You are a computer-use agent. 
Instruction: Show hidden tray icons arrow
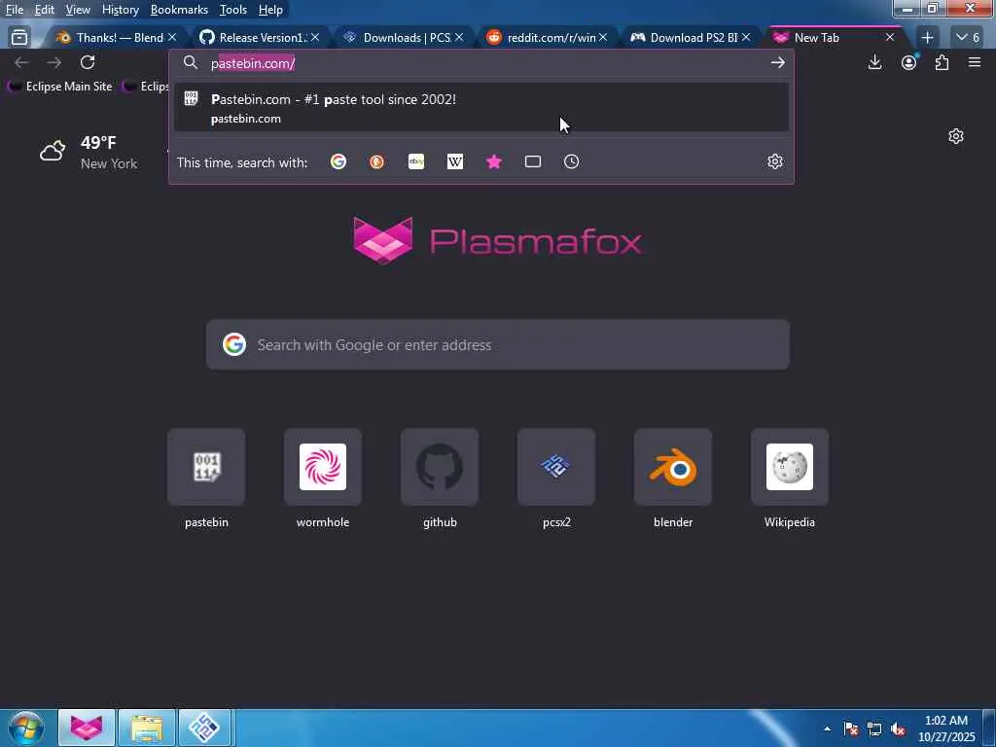(827, 729)
